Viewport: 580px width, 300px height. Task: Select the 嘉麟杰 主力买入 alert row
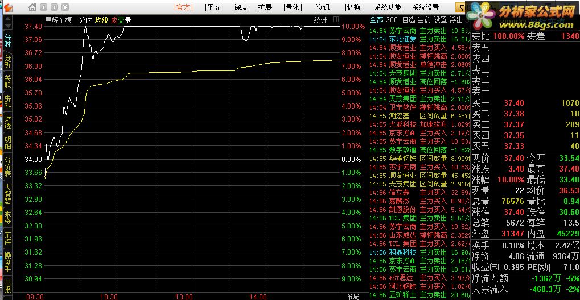(x=420, y=201)
